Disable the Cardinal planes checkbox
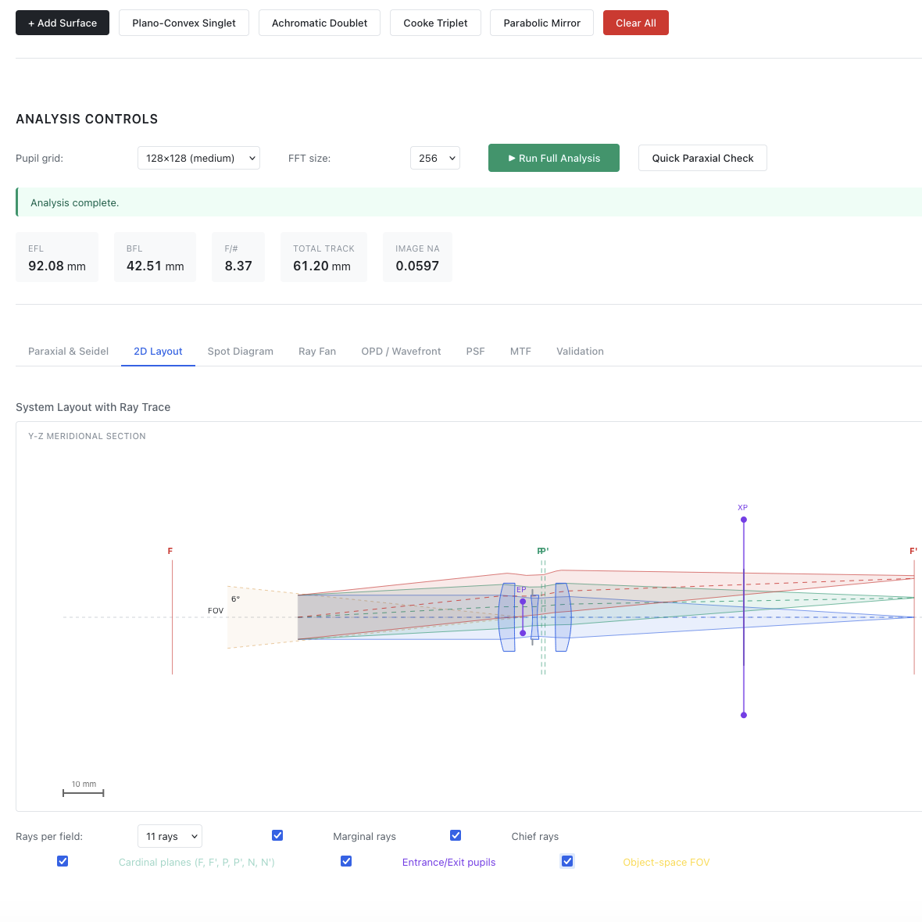 coord(63,861)
